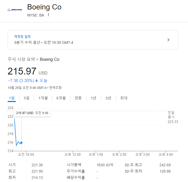Open the three-dot menu beside NYSE: BA
Viewport: 188px width, 182px height.
point(48,15)
